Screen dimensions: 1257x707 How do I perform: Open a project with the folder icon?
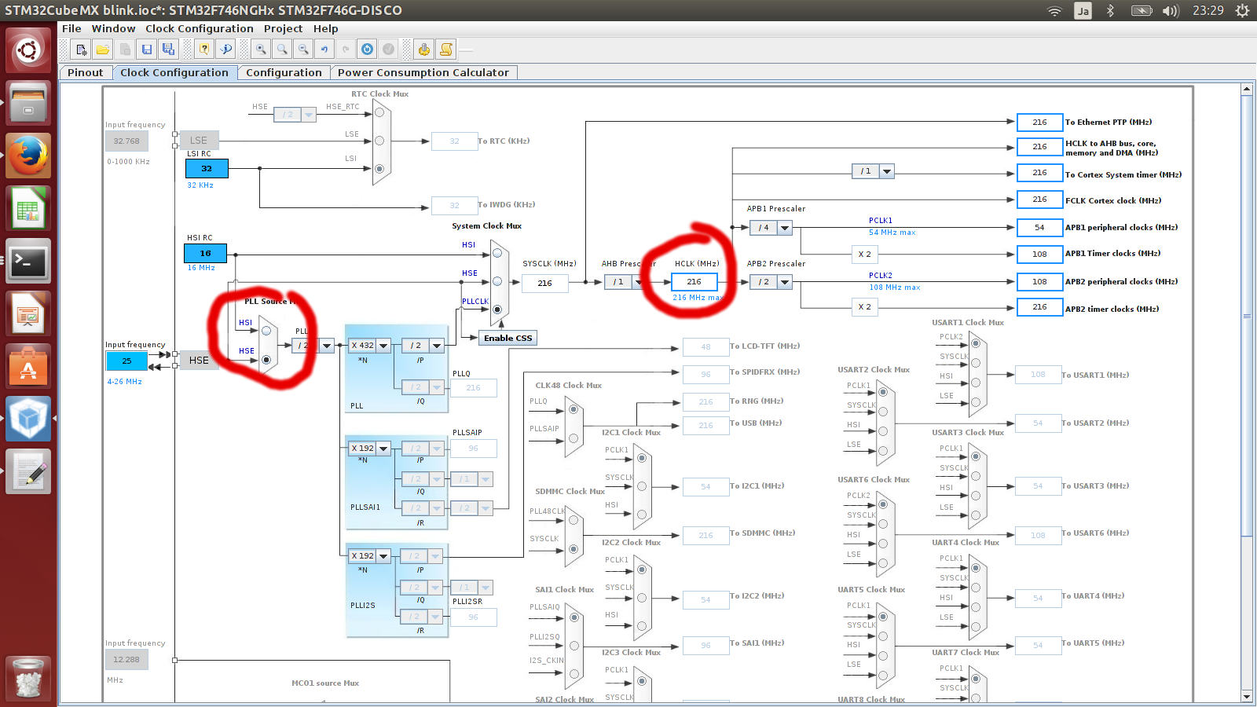[x=103, y=49]
